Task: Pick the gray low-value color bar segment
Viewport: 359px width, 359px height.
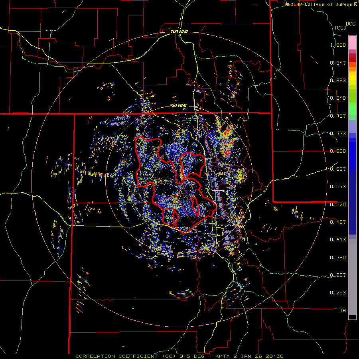Action: point(352,277)
